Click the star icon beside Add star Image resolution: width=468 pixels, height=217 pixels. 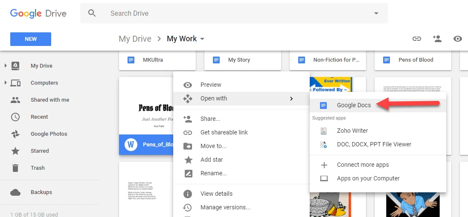(188, 160)
